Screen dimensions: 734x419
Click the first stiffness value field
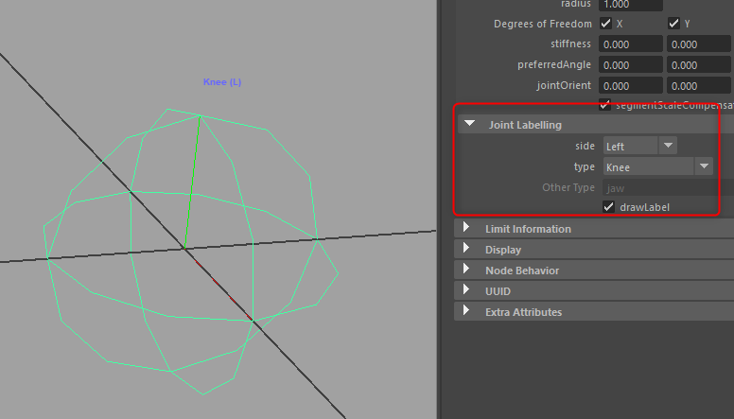630,44
